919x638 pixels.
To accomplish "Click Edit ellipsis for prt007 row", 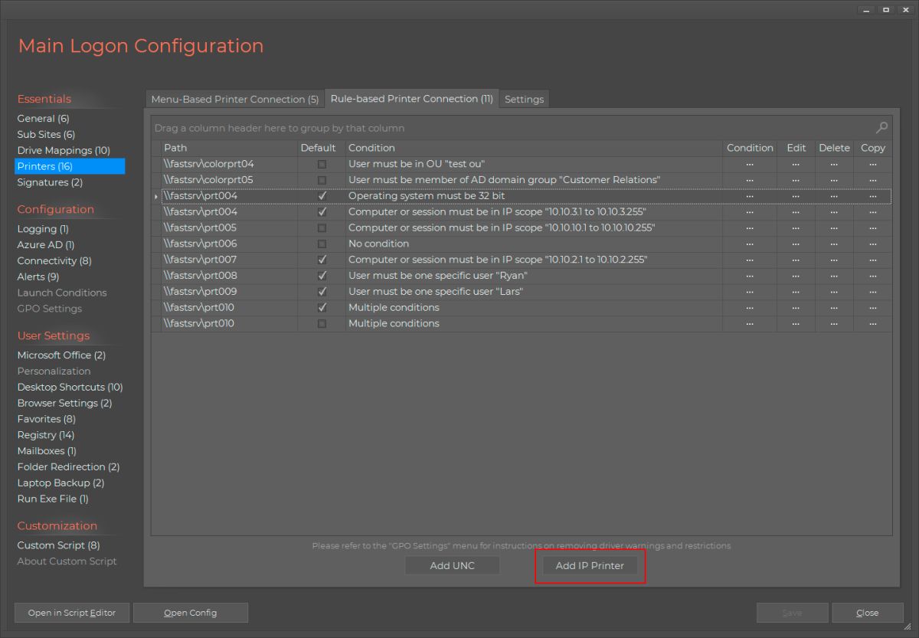I will (796, 260).
